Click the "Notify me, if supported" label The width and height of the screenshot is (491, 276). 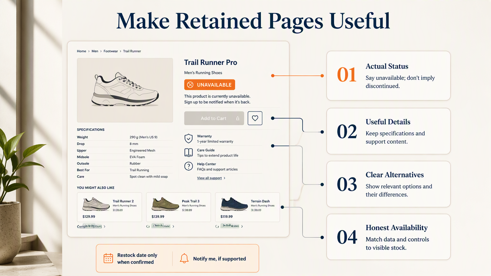pyautogui.click(x=219, y=259)
